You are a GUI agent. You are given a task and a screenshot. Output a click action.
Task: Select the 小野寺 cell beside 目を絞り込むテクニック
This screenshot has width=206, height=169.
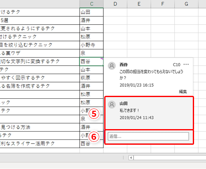tap(91, 45)
